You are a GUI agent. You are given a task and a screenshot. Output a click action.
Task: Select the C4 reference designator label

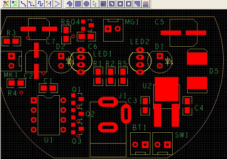[199, 108]
